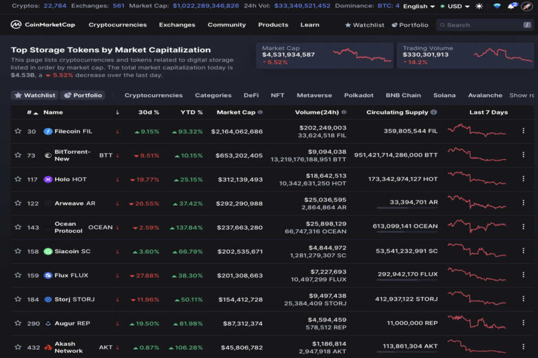Screen dimensions: 538x358
Task: Open more options for Akash Network row
Action: pos(523,346)
